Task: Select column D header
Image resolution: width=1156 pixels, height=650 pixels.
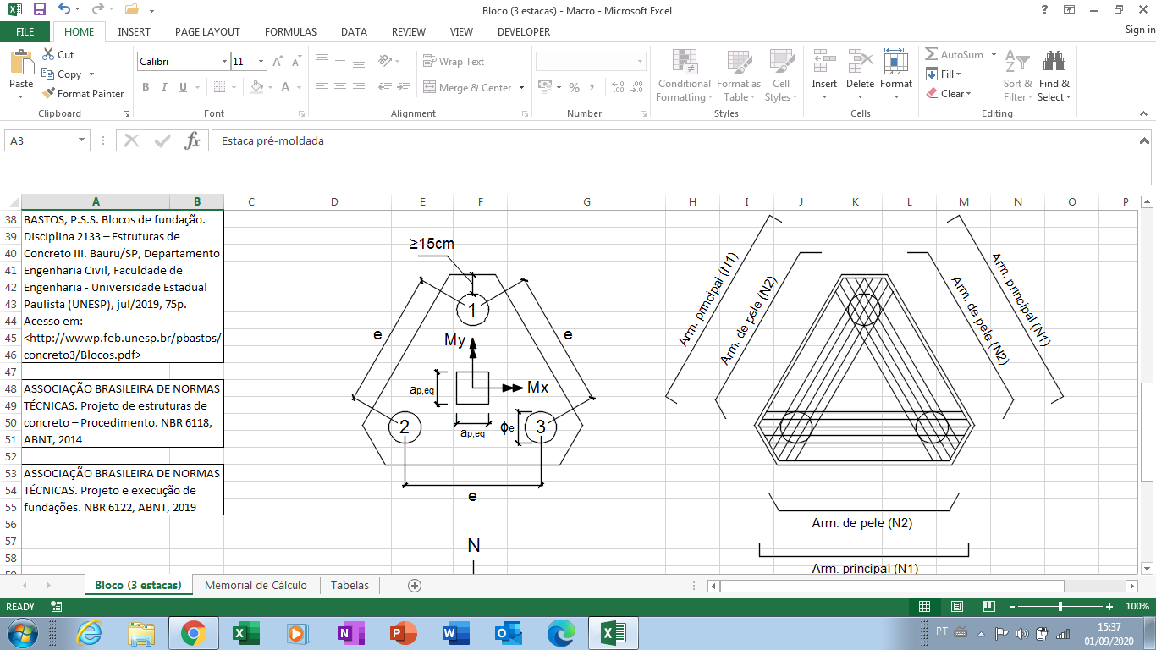Action: click(x=334, y=202)
